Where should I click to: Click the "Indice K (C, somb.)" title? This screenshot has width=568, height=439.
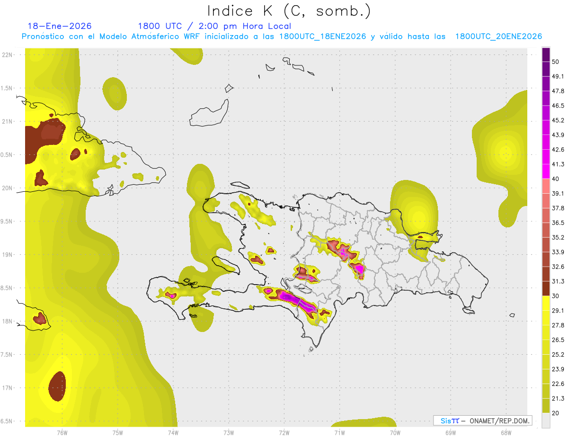[x=289, y=11]
